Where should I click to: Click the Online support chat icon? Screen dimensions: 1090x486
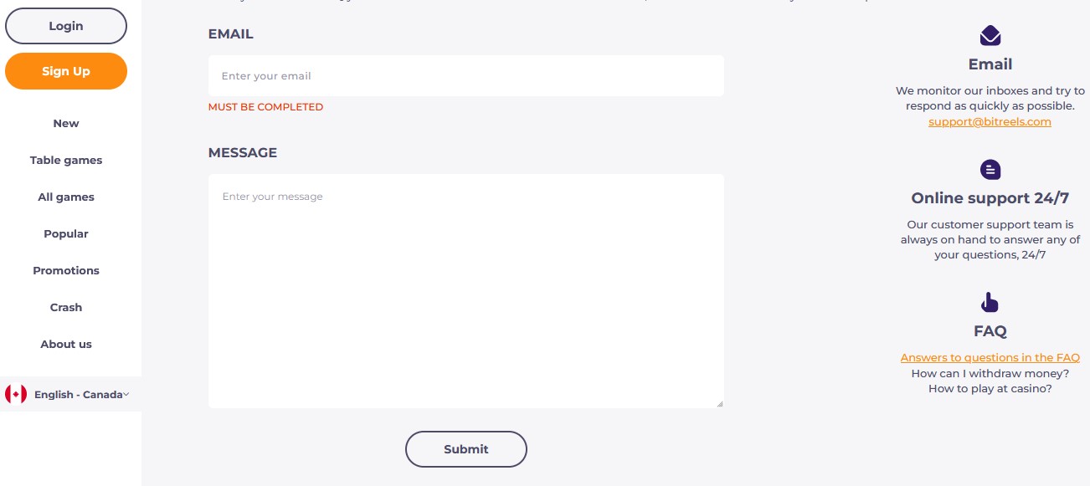[x=990, y=170]
